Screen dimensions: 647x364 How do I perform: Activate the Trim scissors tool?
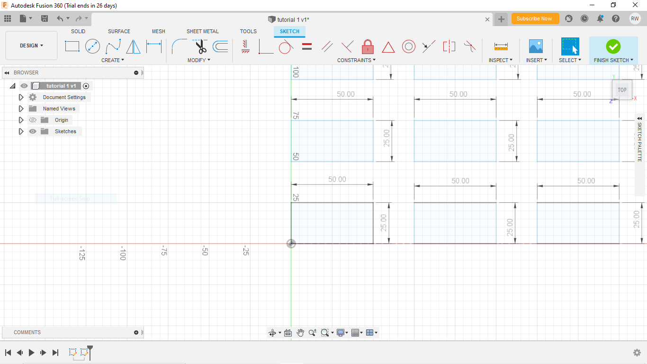200,46
